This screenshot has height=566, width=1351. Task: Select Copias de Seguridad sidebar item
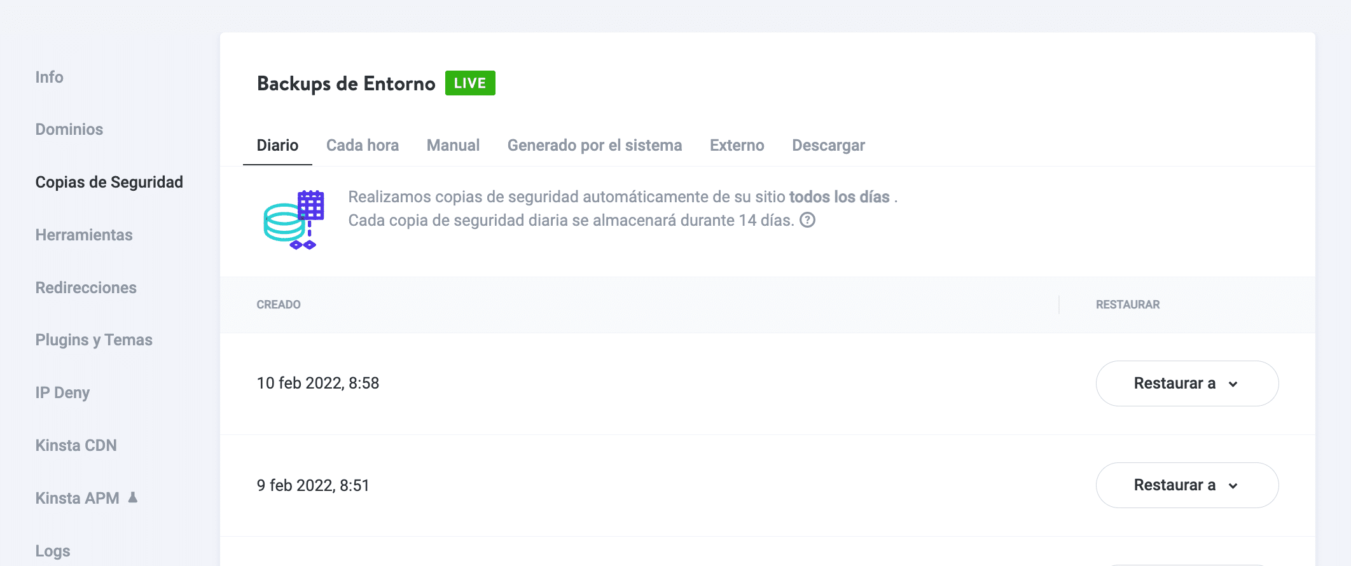click(109, 183)
